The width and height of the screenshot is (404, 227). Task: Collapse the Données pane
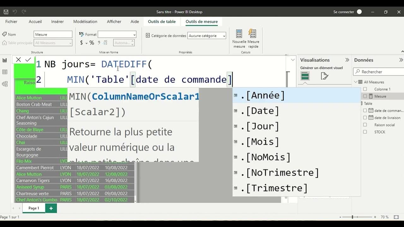click(x=401, y=60)
